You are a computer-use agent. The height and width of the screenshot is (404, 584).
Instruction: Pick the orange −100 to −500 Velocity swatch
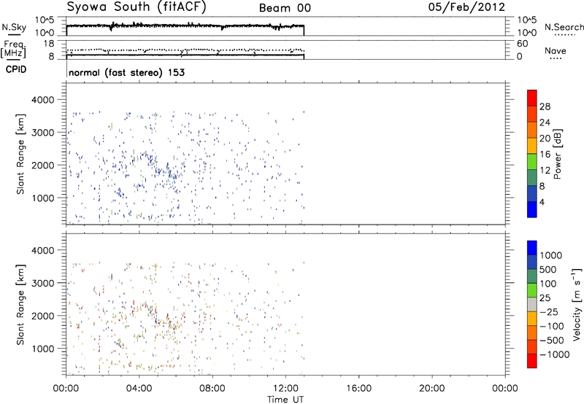click(532, 333)
